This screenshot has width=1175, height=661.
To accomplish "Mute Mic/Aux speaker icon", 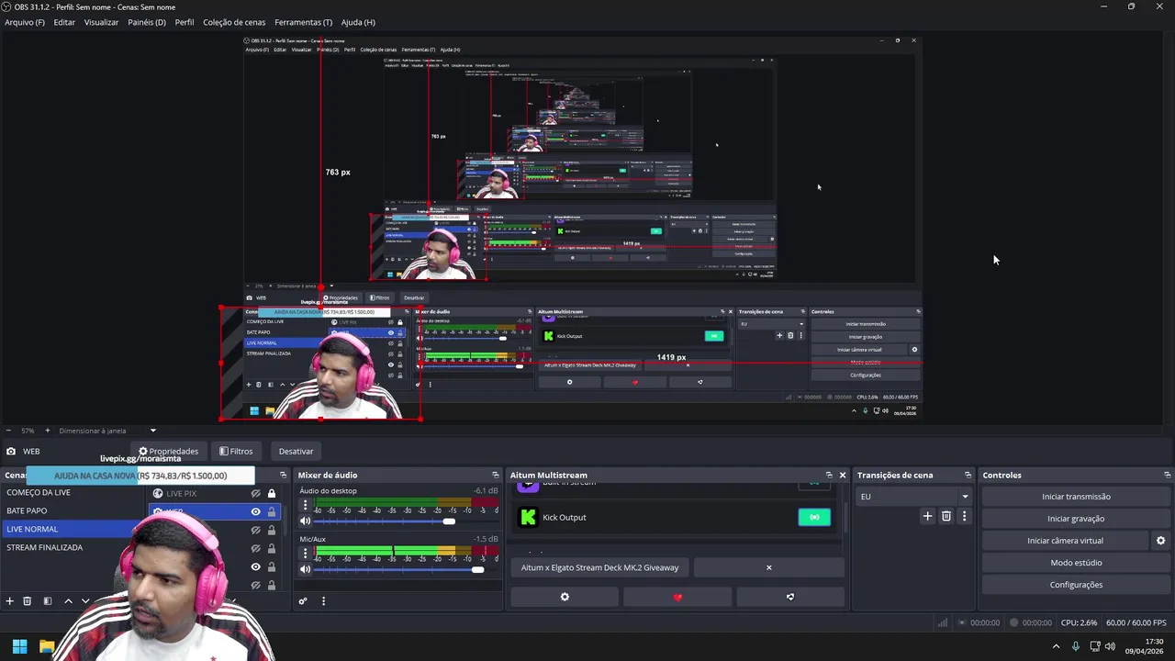I will (x=305, y=569).
